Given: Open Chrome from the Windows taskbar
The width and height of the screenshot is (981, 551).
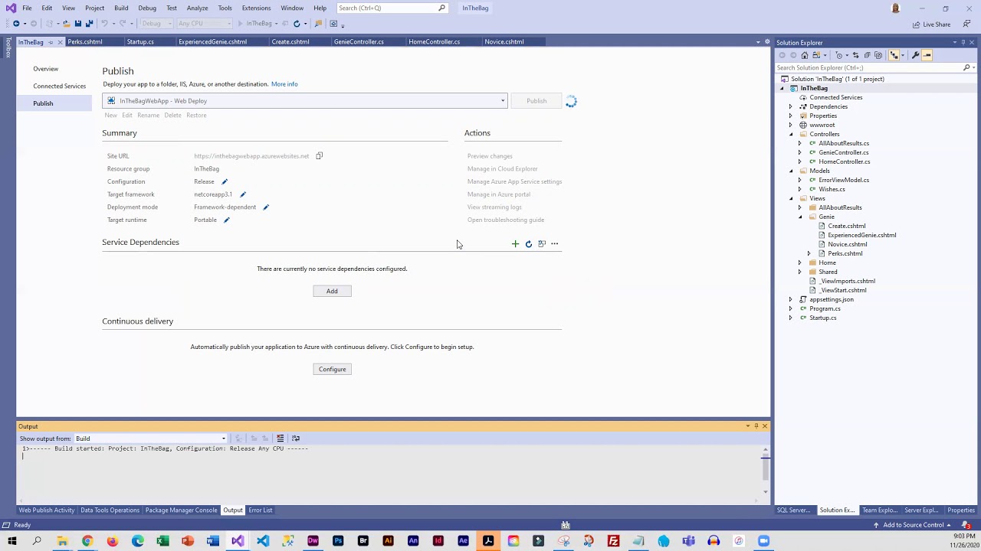Looking at the screenshot, I should (87, 541).
